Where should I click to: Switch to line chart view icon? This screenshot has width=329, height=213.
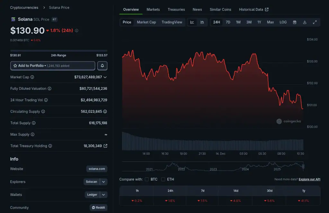[x=192, y=22]
